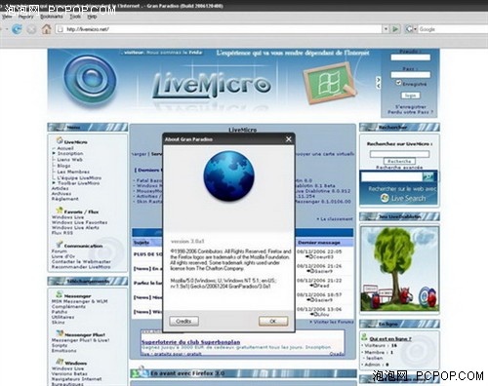Click the Dernier message column header

pyautogui.click(x=319, y=243)
